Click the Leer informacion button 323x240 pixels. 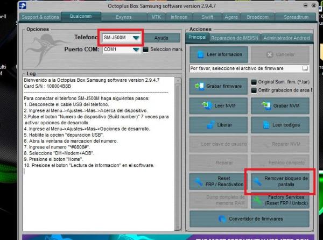coord(219,54)
